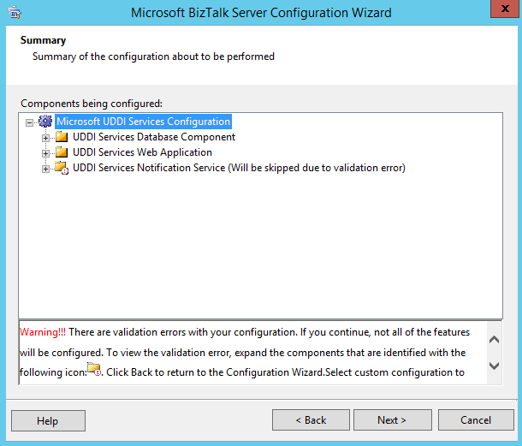Cancel the configuration wizard
The width and height of the screenshot is (522, 446).
pyautogui.click(x=475, y=420)
